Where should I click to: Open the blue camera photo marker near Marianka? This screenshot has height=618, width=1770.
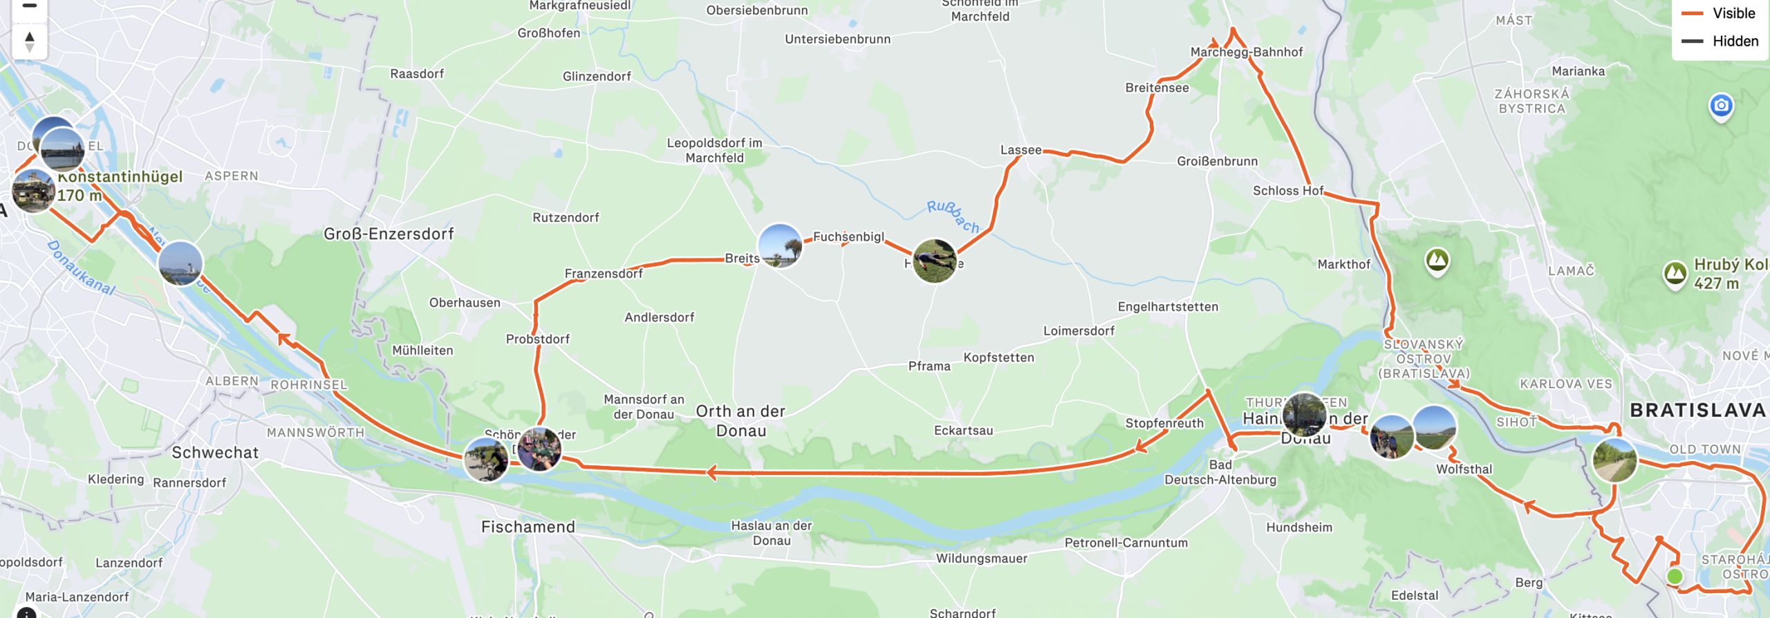[x=1721, y=106]
